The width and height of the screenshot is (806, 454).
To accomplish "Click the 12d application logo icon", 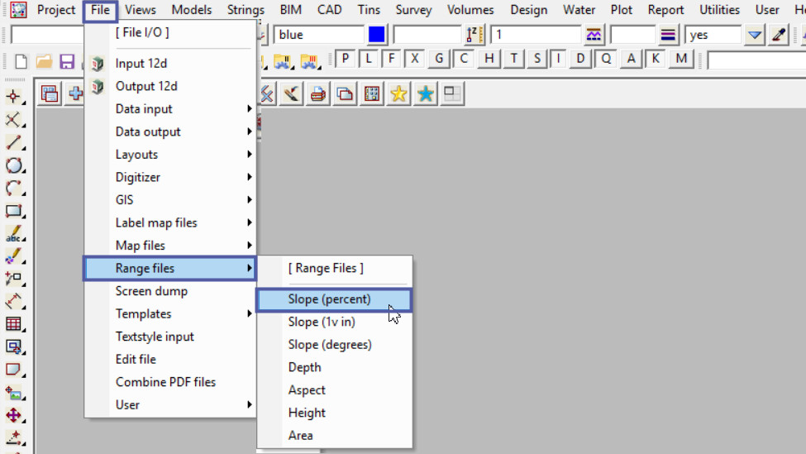I will tap(18, 10).
